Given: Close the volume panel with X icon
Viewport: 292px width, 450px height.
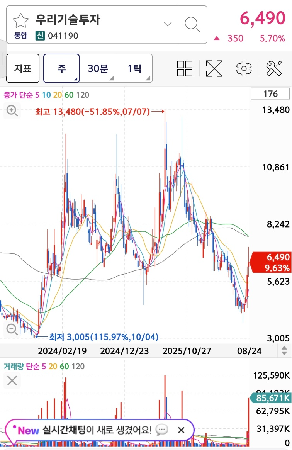Looking at the screenshot, I should [12, 381].
